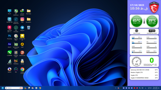Select the New folder desktop icon
The image size is (161, 90).
29,12
